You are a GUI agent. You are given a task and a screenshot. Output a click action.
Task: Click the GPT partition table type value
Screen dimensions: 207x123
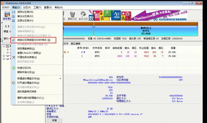[181, 80]
